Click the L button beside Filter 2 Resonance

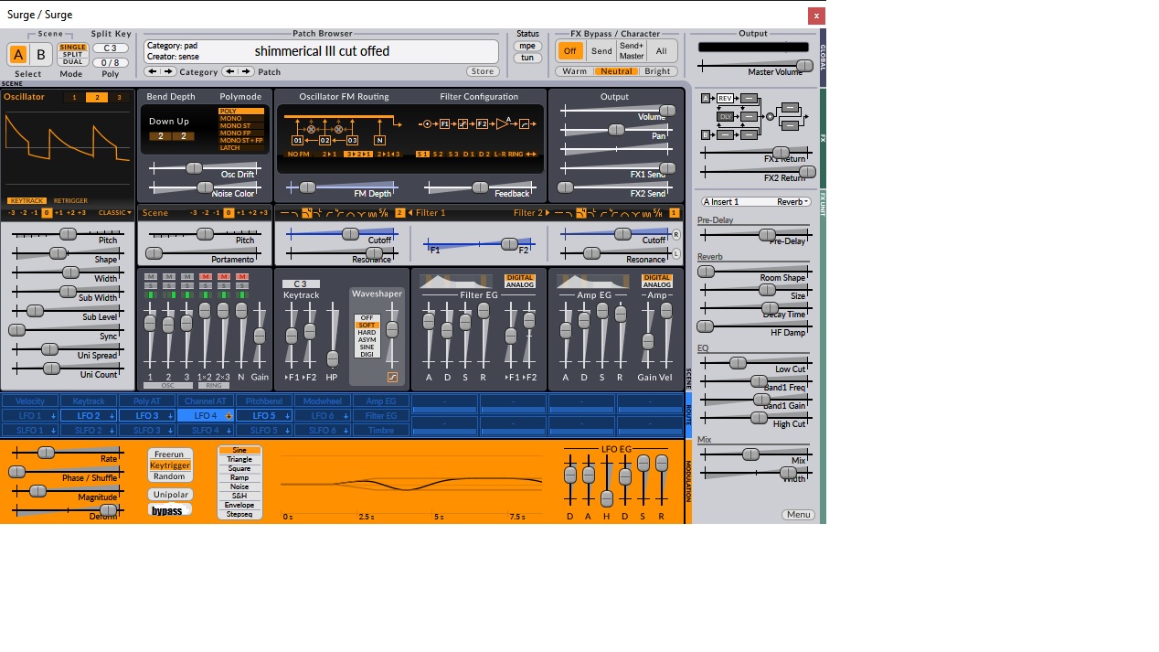tap(676, 254)
